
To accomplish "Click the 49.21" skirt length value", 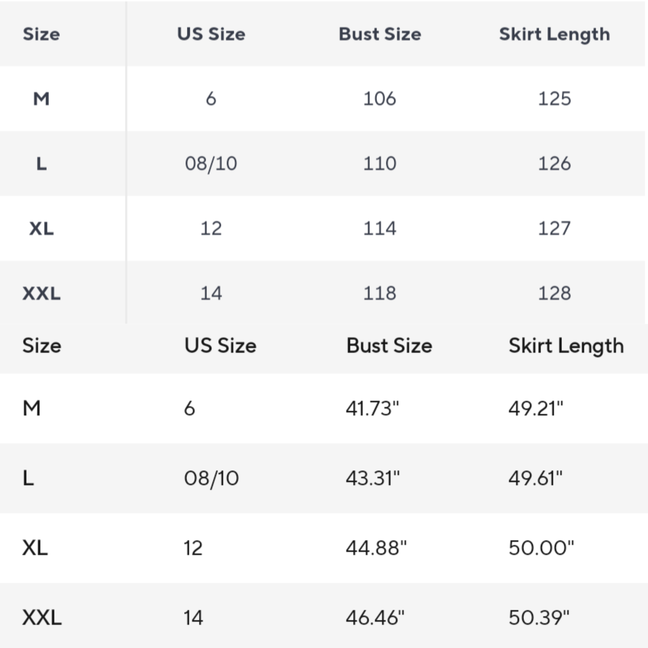I will click(536, 409).
